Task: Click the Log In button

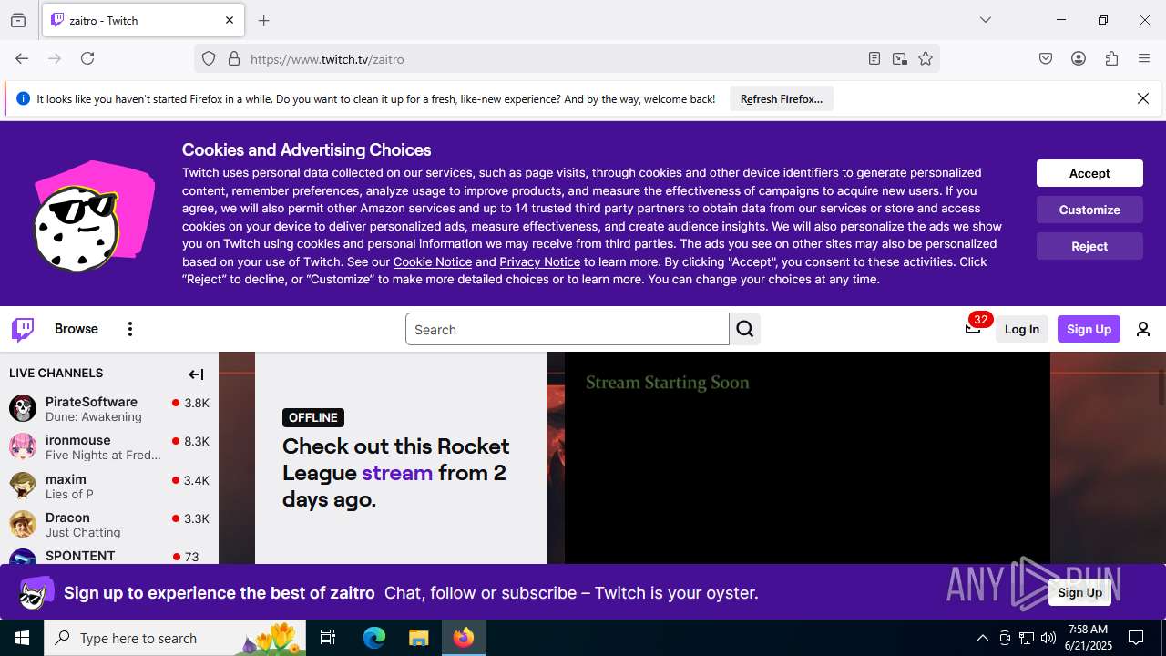Action: (1022, 329)
